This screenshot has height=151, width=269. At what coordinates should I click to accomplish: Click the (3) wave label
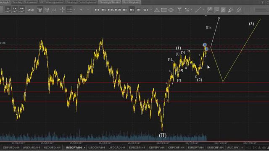point(251,24)
